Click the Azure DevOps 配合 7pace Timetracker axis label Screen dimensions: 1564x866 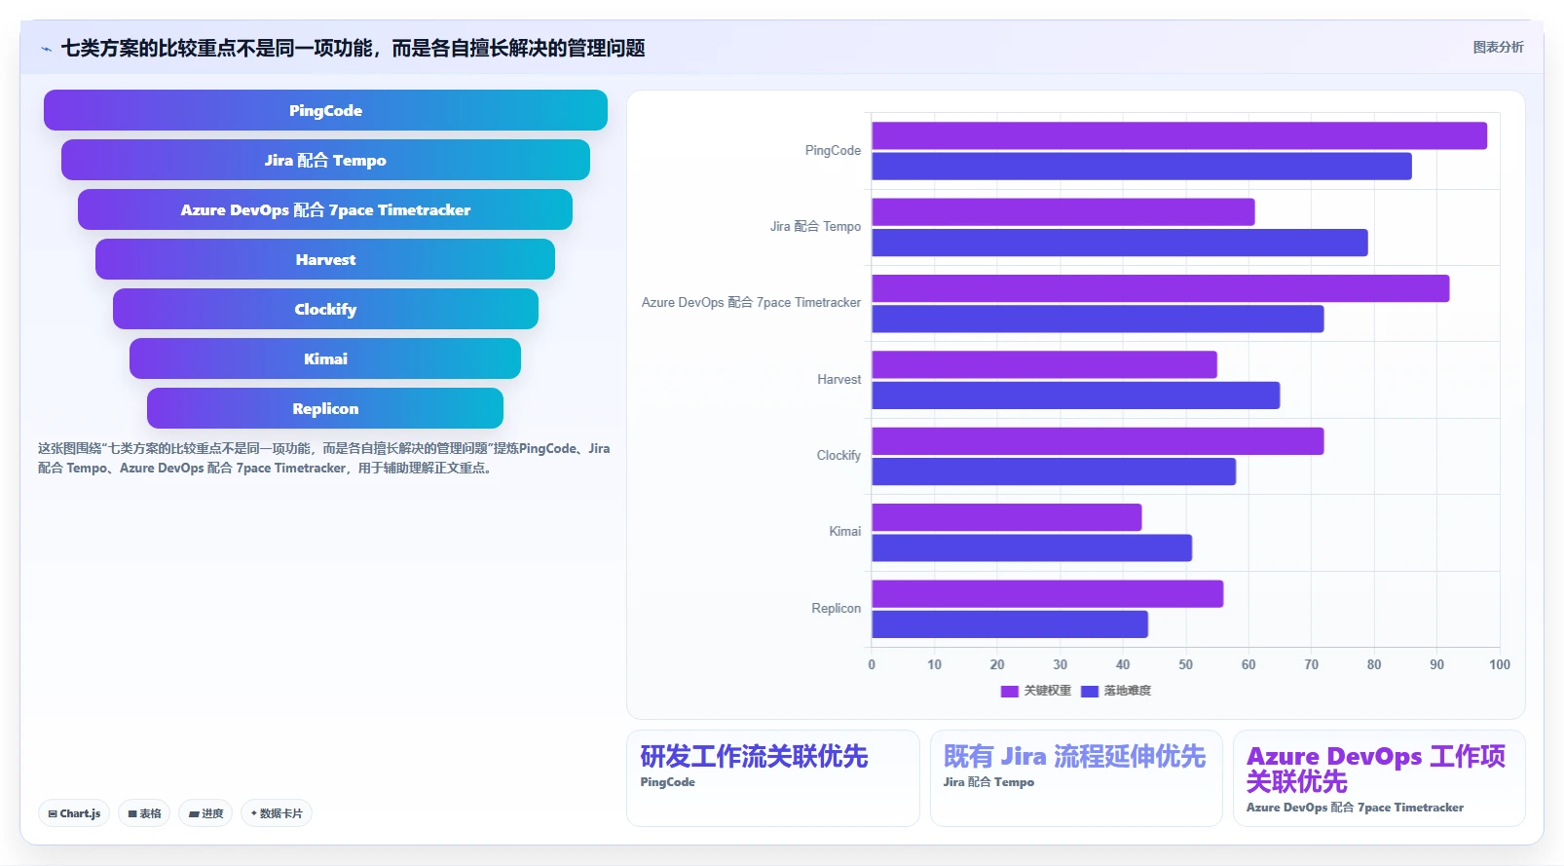751,303
